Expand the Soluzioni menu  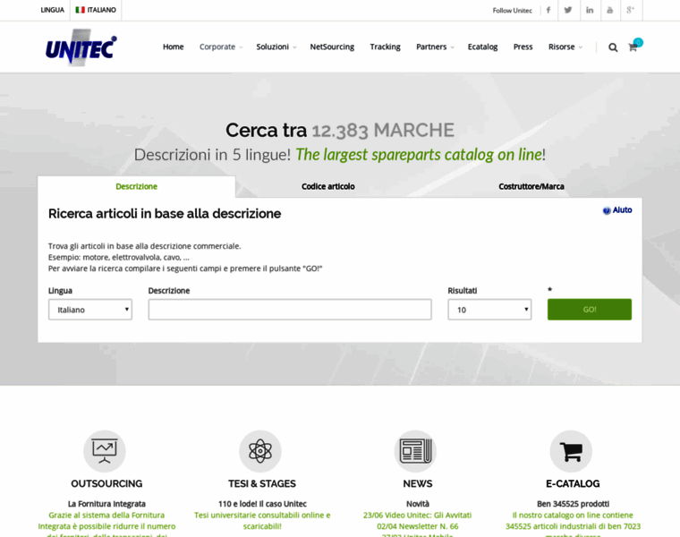pos(276,47)
